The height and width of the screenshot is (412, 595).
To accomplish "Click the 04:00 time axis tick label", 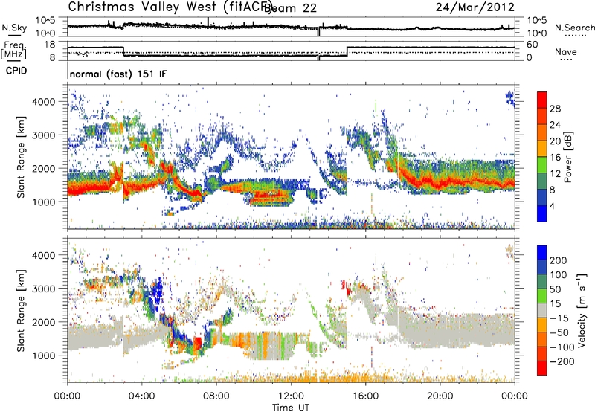I will tap(142, 396).
